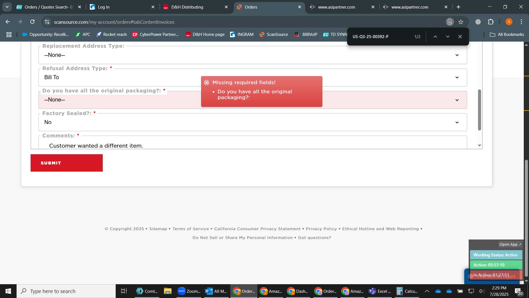Click the browser forward arrow

pyautogui.click(x=20, y=22)
